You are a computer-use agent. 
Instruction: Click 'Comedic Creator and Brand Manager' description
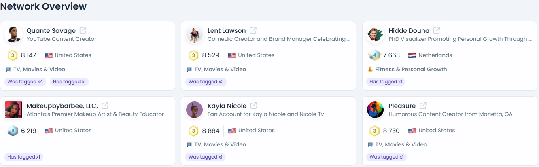(x=279, y=39)
